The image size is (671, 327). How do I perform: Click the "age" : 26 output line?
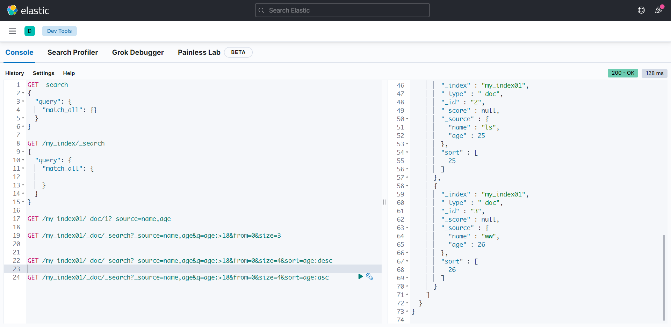(467, 245)
